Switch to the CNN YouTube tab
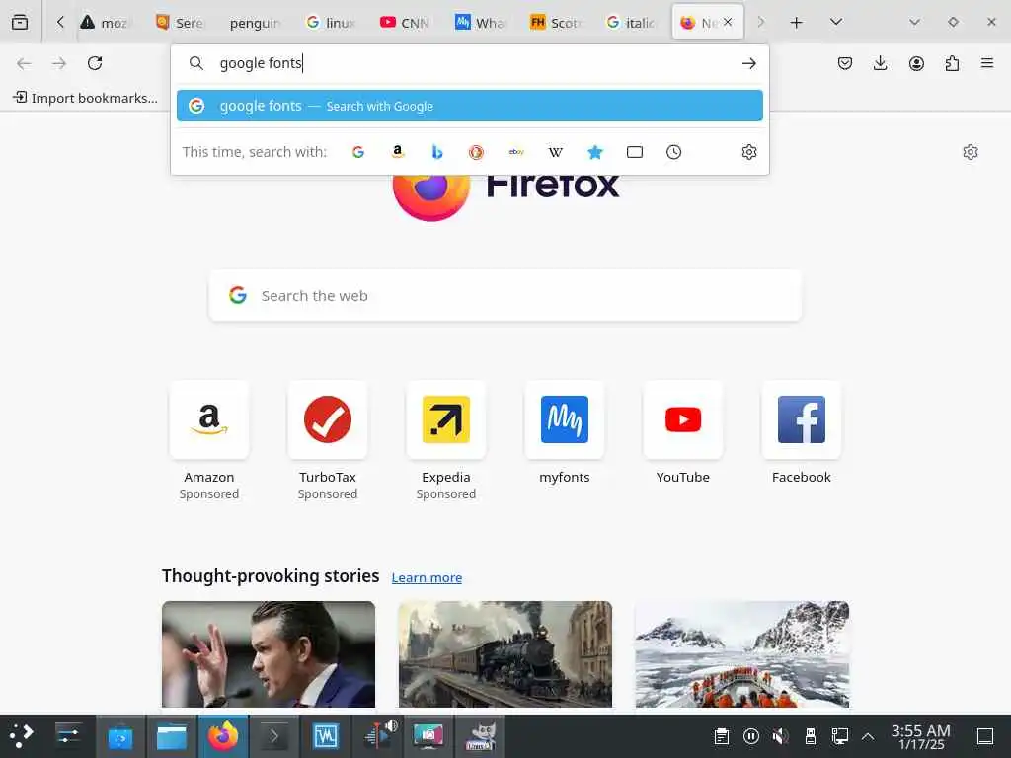The width and height of the screenshot is (1011, 758). pyautogui.click(x=405, y=23)
